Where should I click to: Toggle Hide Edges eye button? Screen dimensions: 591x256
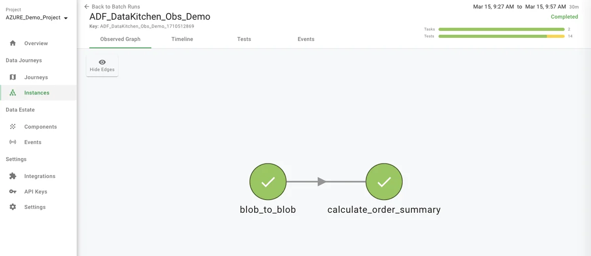click(x=102, y=65)
